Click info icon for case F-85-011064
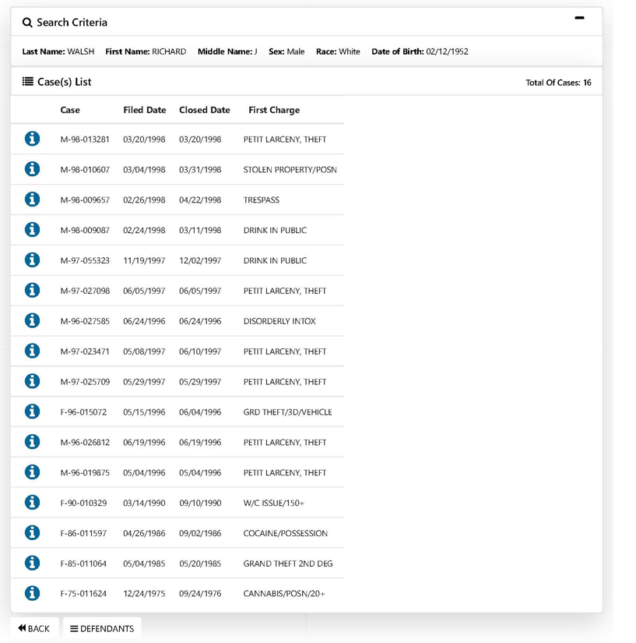 click(x=32, y=563)
